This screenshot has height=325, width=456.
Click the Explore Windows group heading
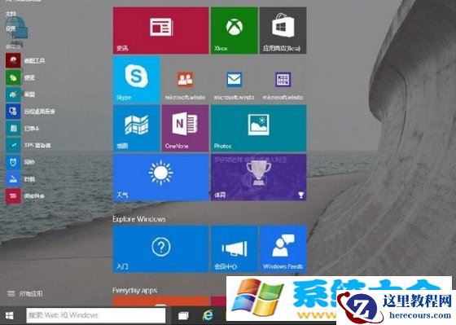coord(139,219)
